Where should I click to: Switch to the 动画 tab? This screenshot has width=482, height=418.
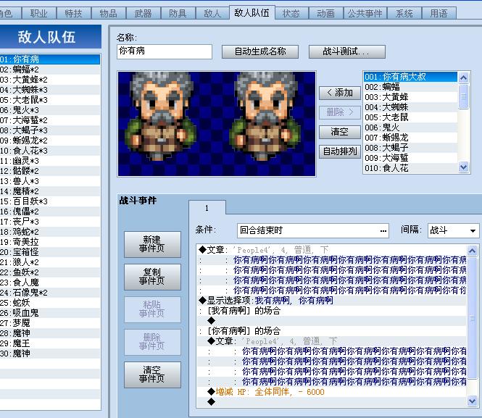(326, 14)
